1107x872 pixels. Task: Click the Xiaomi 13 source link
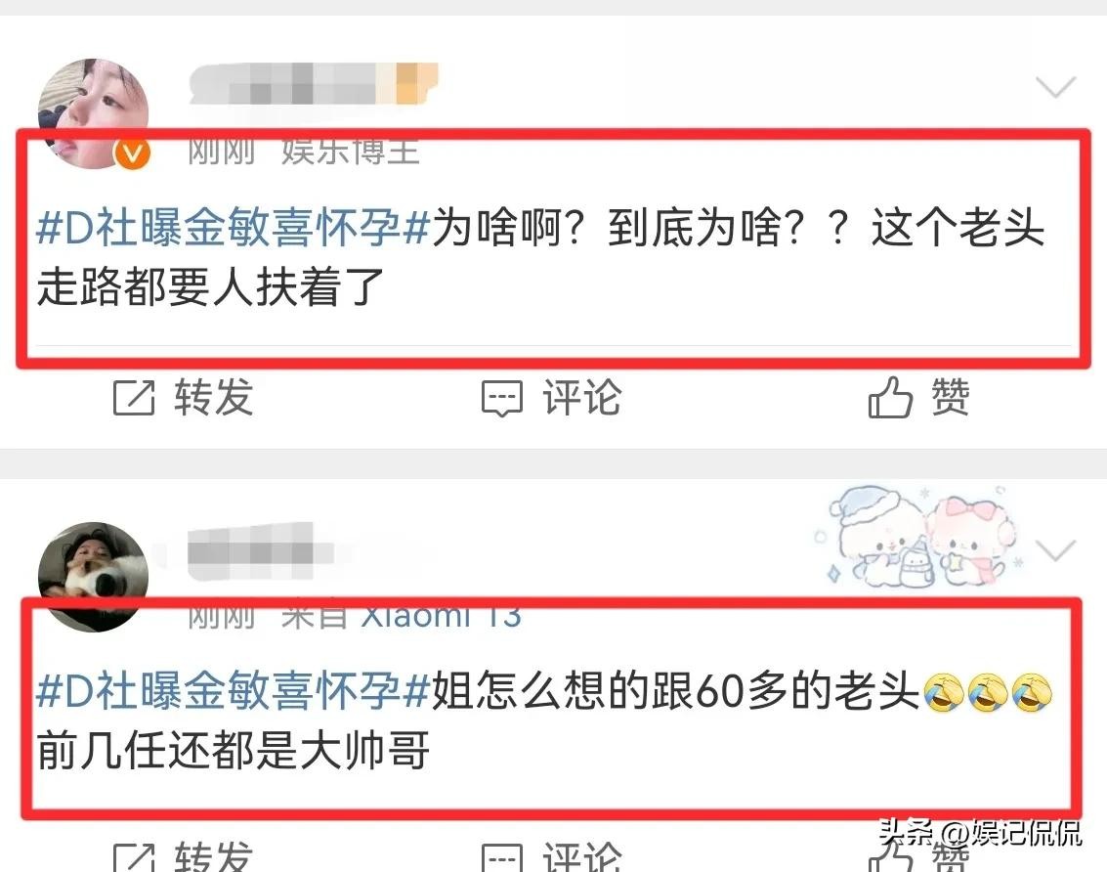pos(442,616)
